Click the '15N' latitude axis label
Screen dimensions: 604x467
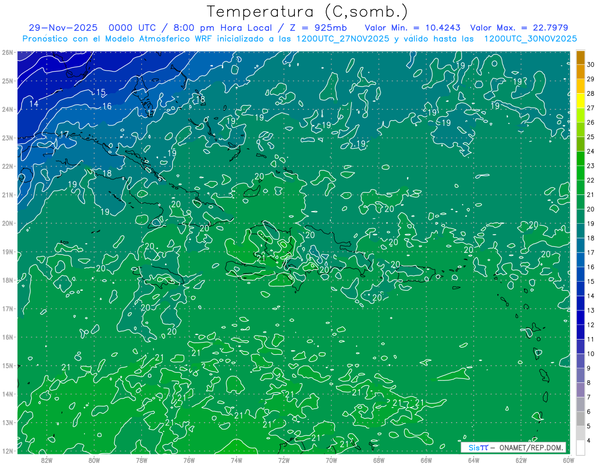[x=7, y=366]
